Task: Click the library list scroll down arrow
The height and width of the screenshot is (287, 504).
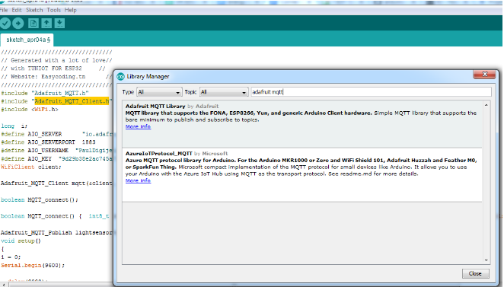Action: pos(486,260)
